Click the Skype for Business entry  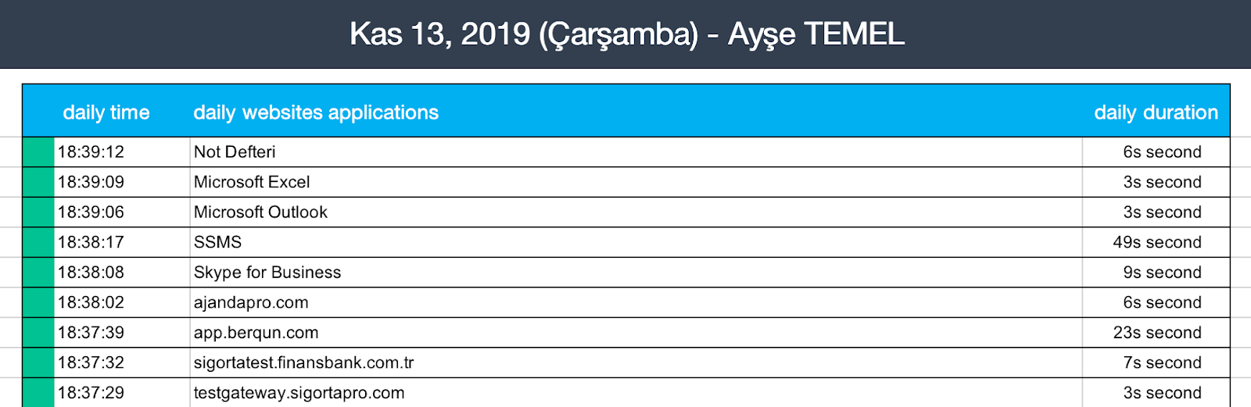coord(267,273)
